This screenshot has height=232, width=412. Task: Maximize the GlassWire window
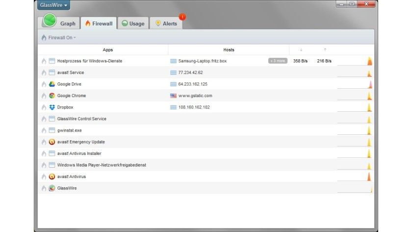[352, 4]
